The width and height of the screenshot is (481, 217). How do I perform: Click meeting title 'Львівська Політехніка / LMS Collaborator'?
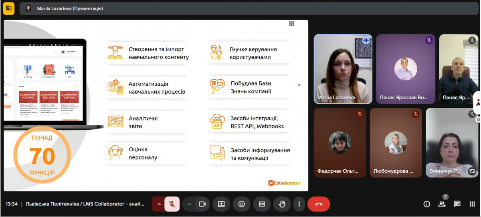point(85,204)
